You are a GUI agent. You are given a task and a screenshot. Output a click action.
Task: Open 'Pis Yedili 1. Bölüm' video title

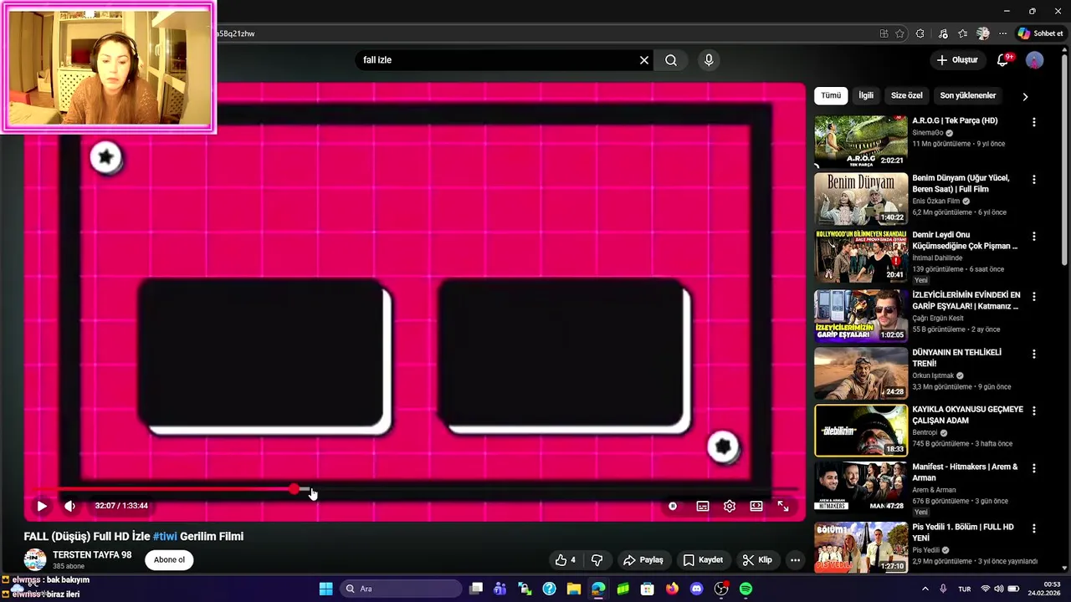click(963, 533)
